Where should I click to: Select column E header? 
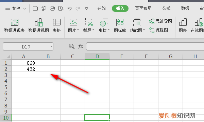click(x=122, y=57)
